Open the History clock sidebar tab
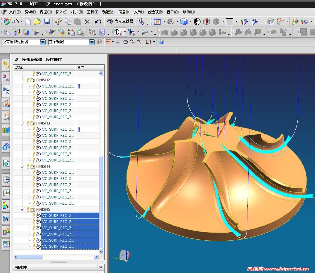The height and width of the screenshot is (273, 315). pos(6,179)
